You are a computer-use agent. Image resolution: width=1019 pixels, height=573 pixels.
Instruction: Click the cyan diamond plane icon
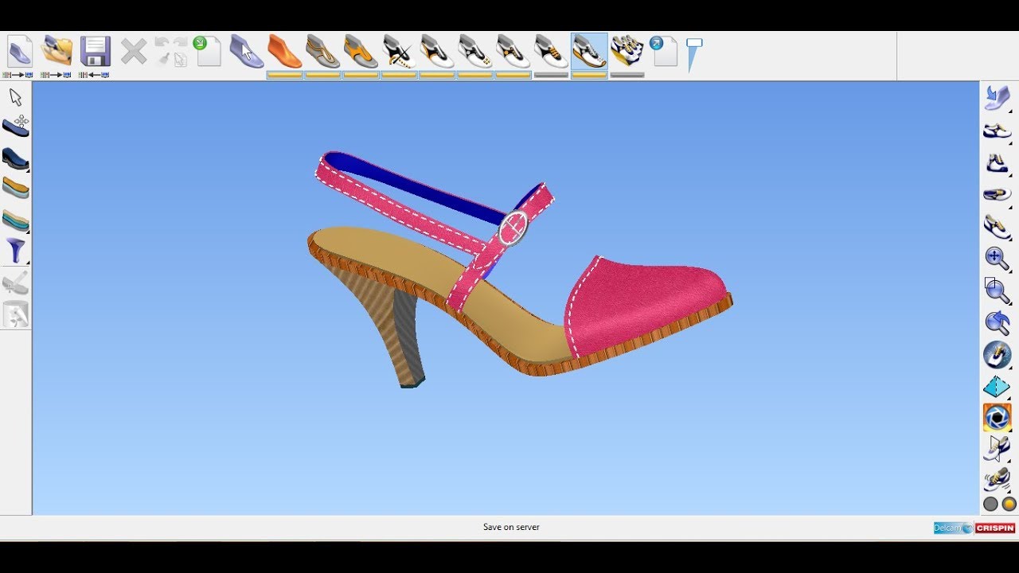point(997,387)
